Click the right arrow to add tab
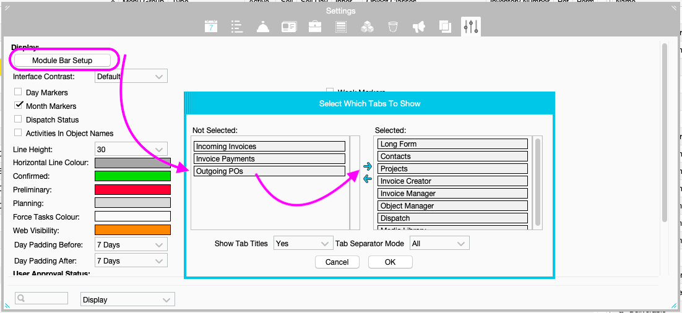The height and width of the screenshot is (313, 682). [368, 166]
